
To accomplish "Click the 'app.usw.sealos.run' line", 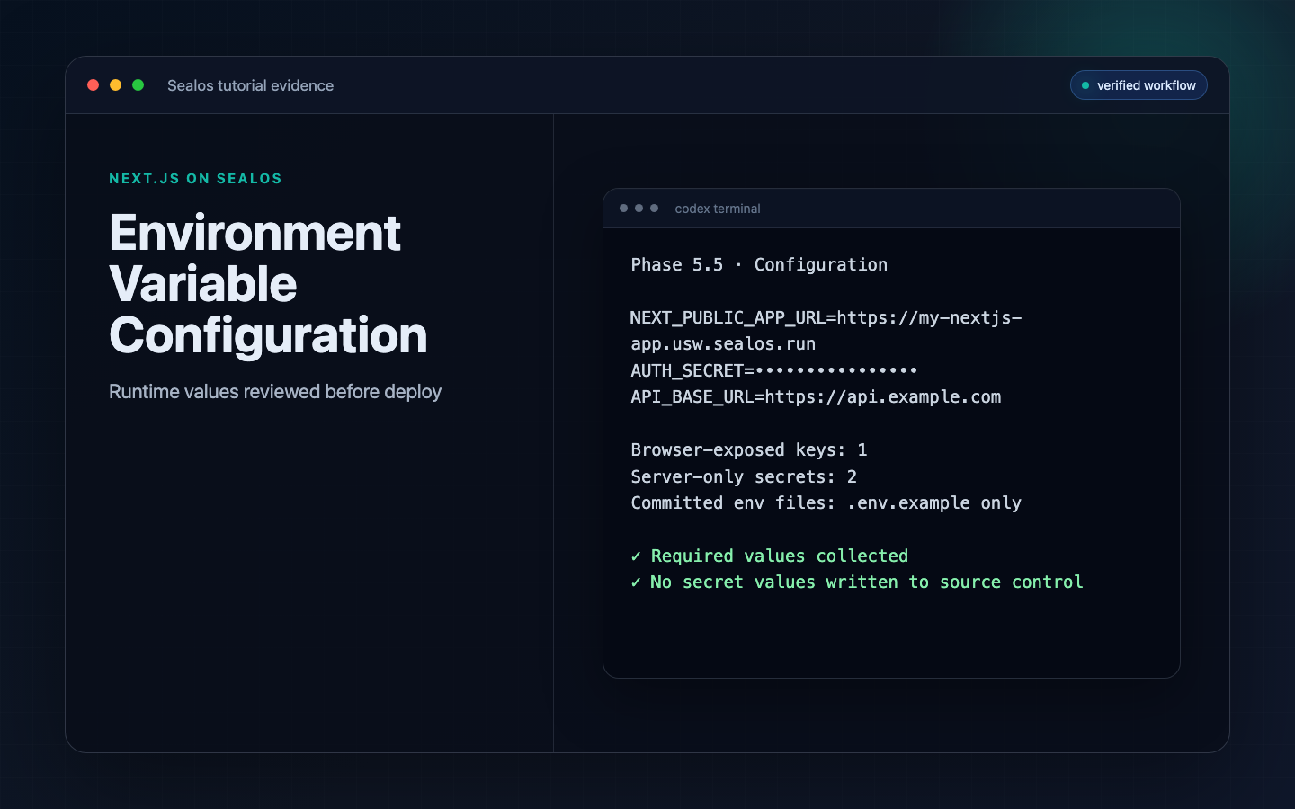I will click(723, 344).
